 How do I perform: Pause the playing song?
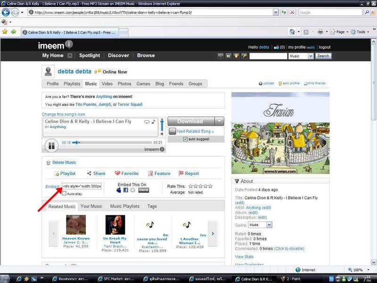(x=51, y=146)
